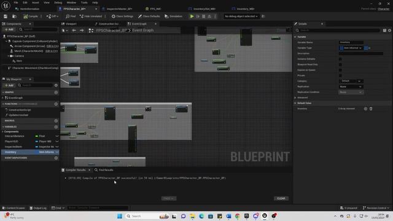Close the Event Graph tab
Screen dimensions: 393x221
click(155, 24)
